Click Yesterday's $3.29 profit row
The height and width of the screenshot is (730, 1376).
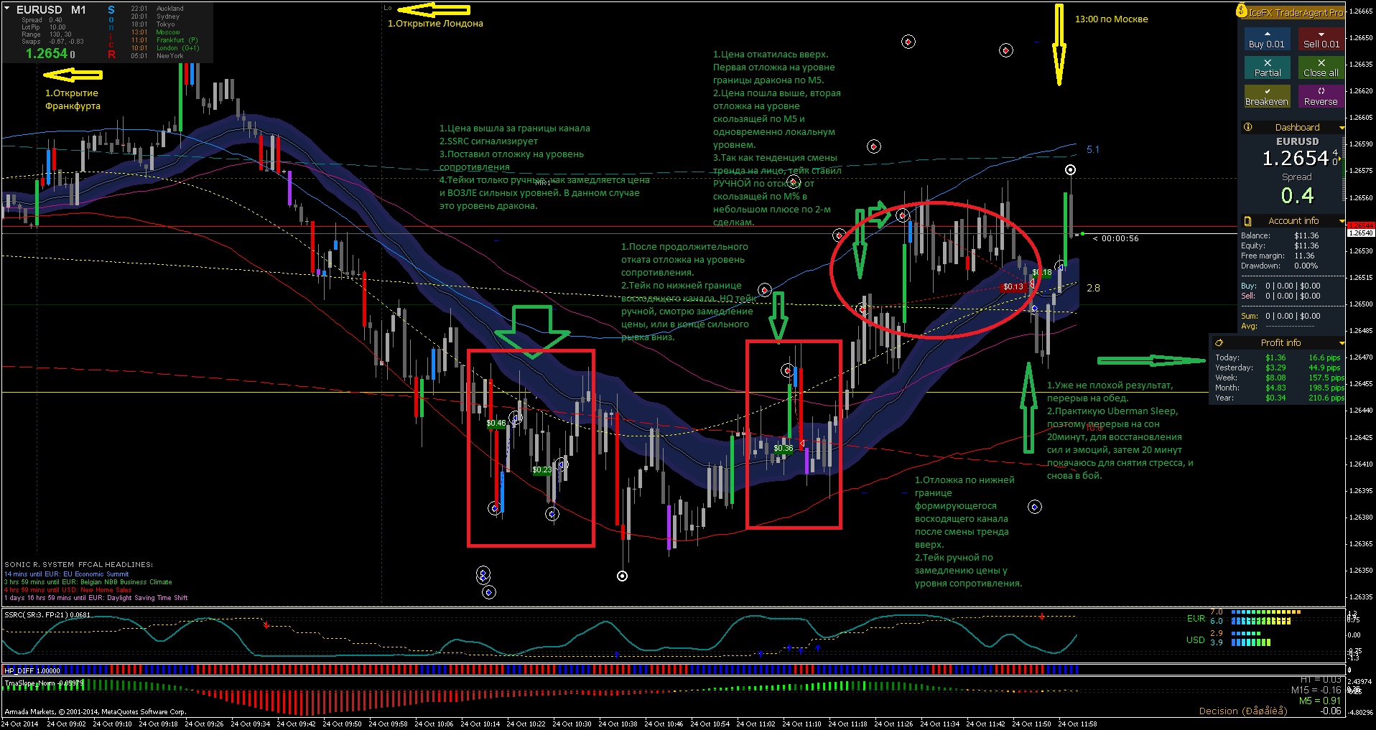(1278, 368)
